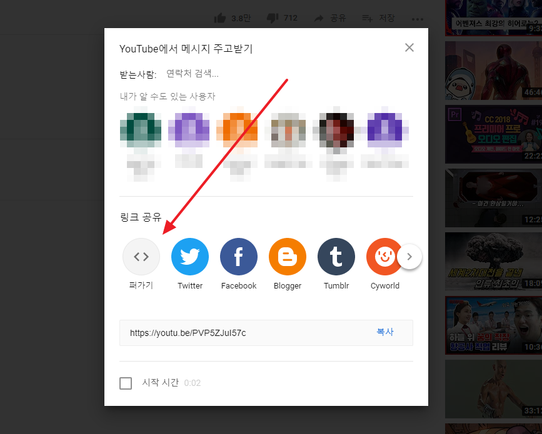Copy the link with 복사 button
This screenshot has width=542, height=434.
384,332
